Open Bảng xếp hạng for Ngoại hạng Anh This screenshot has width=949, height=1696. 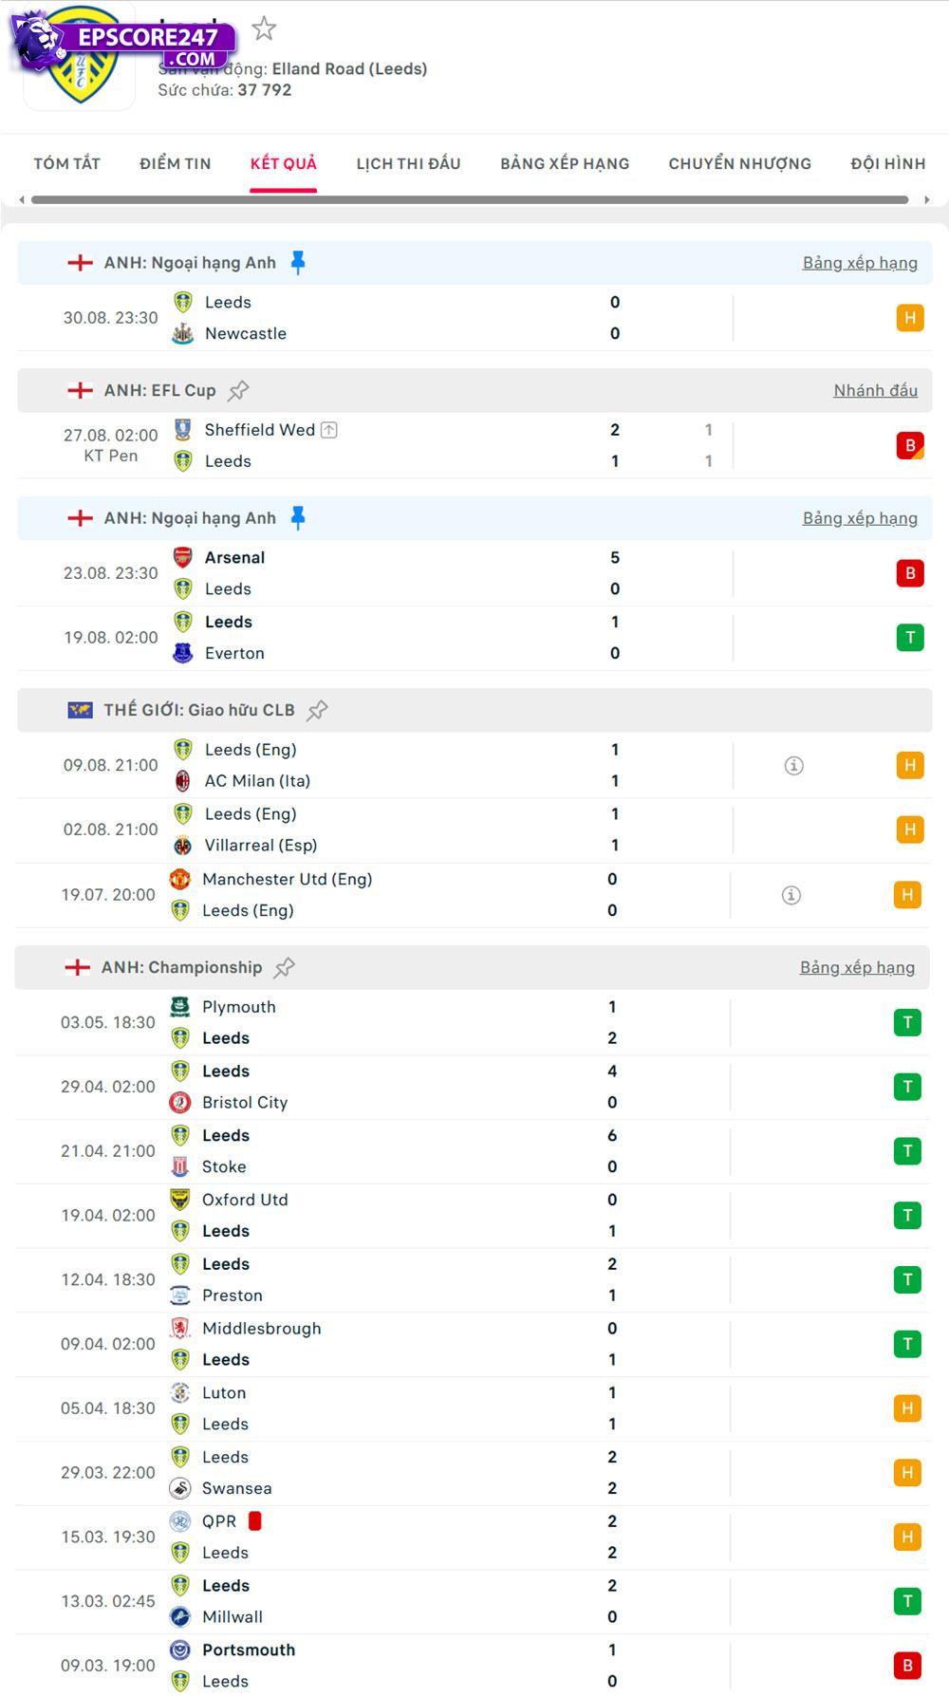pos(858,262)
